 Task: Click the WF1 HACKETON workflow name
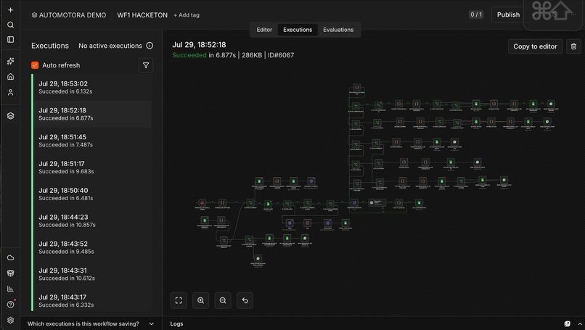[x=142, y=15]
